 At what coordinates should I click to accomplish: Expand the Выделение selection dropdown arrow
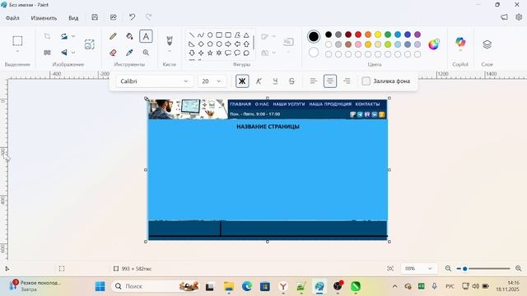pos(17,52)
